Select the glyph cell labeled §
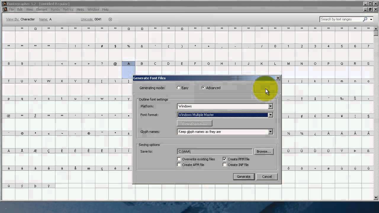 click(368, 122)
